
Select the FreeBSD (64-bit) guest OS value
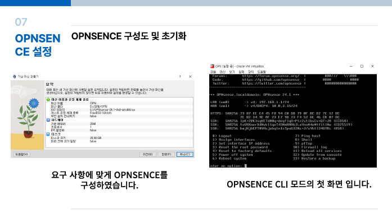(101, 113)
